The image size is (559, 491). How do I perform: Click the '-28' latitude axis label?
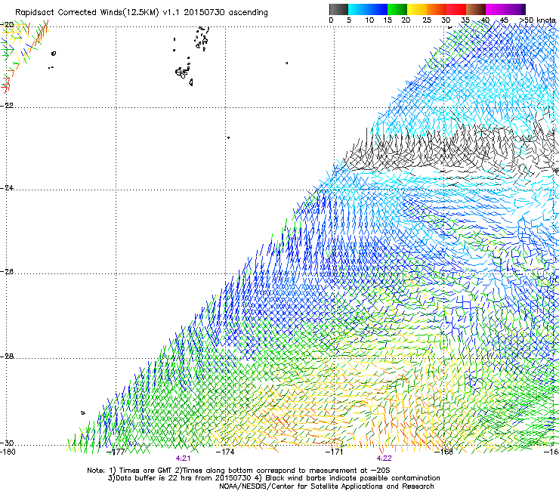pos(7,357)
